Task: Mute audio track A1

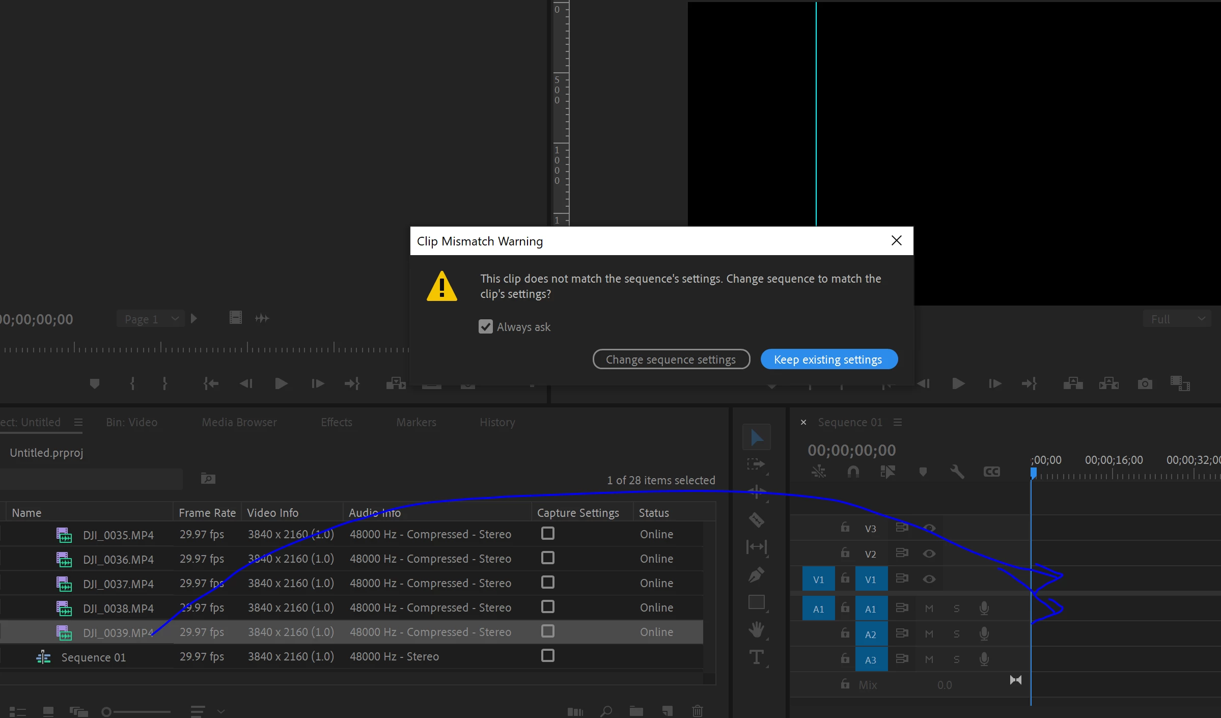Action: pos(929,609)
